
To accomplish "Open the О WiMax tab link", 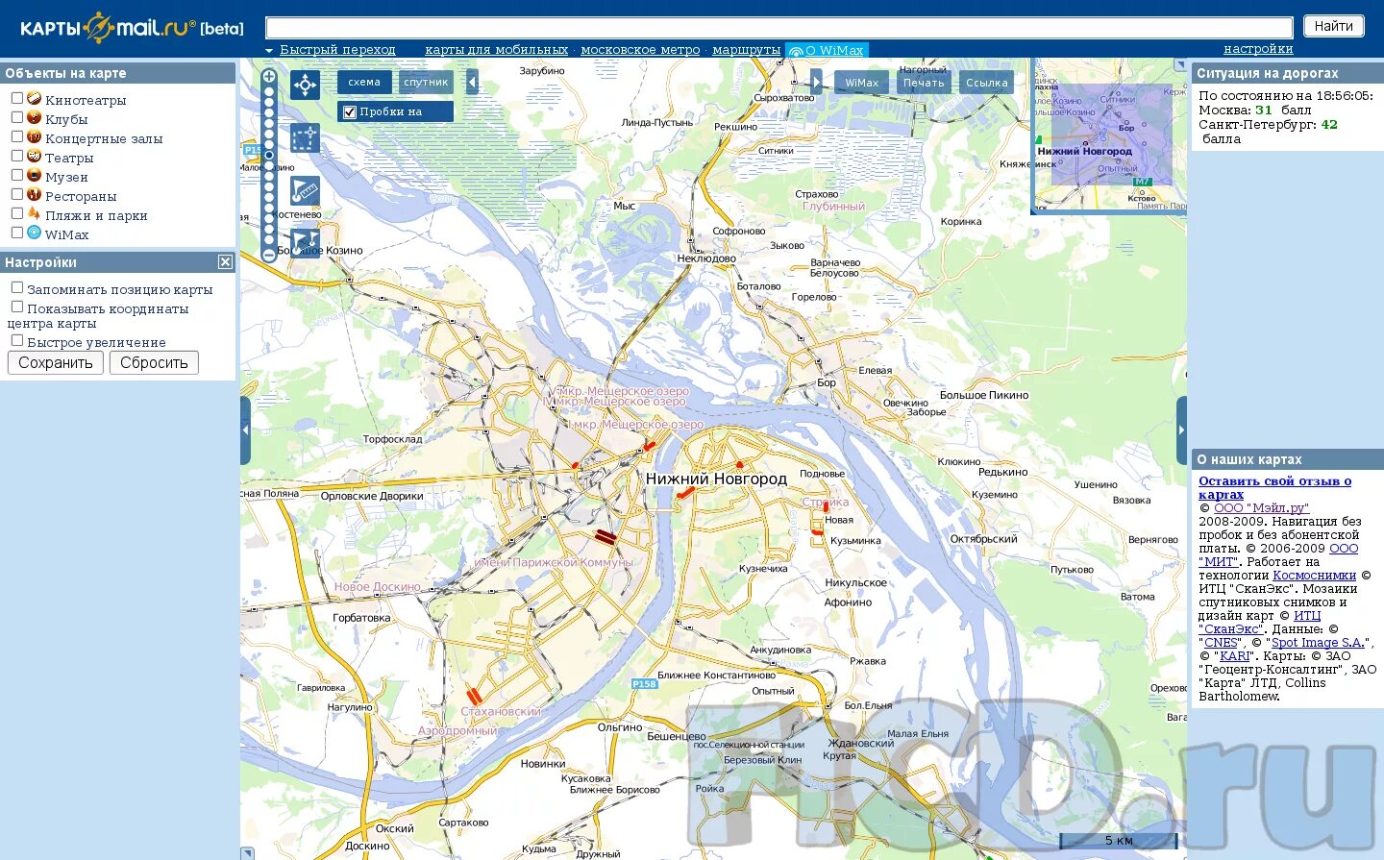I will click(x=827, y=51).
